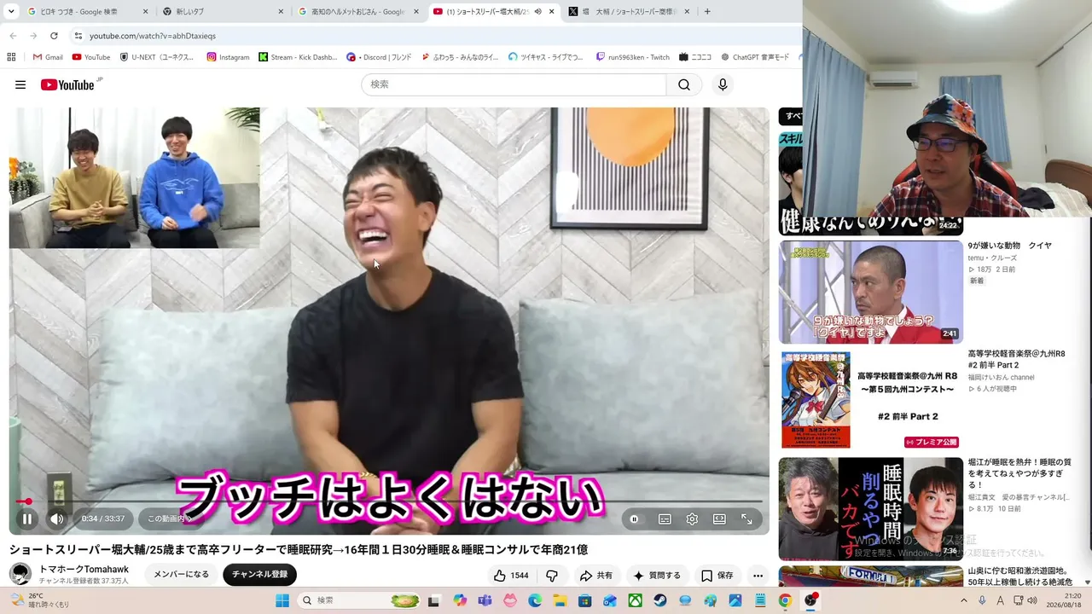Reload the page with the refresh icon

coord(54,36)
